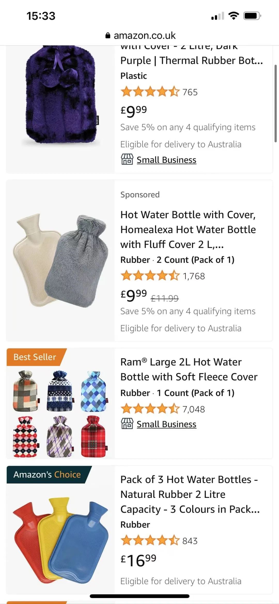Tap the cellular signal bars icon
The image size is (279, 604).
218,16
